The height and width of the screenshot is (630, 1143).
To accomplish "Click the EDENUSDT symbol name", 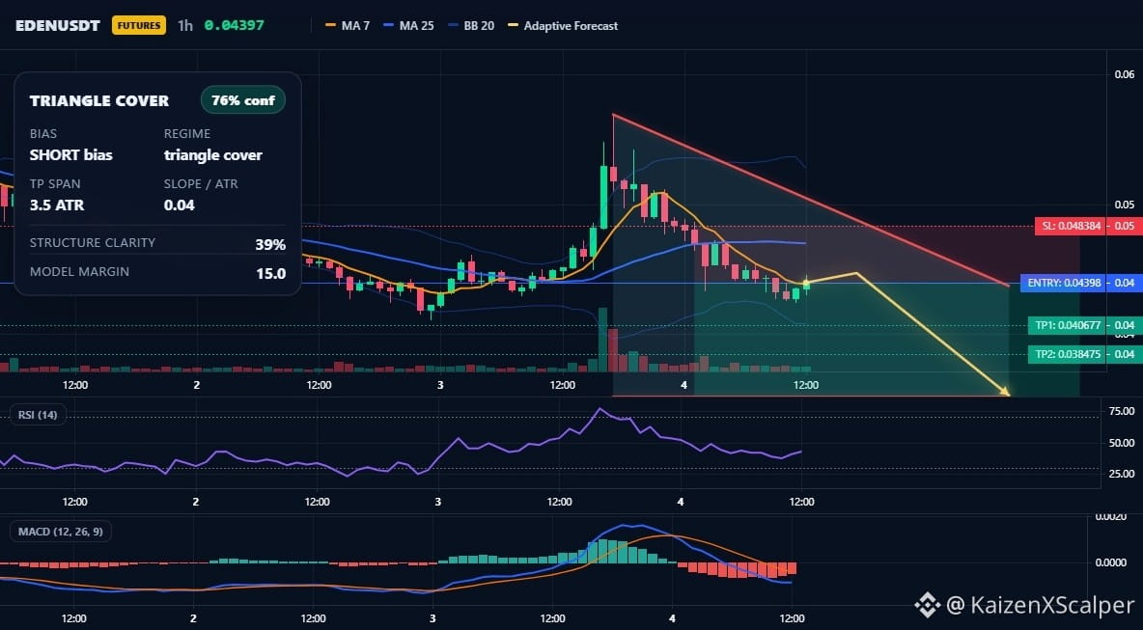I will point(58,25).
